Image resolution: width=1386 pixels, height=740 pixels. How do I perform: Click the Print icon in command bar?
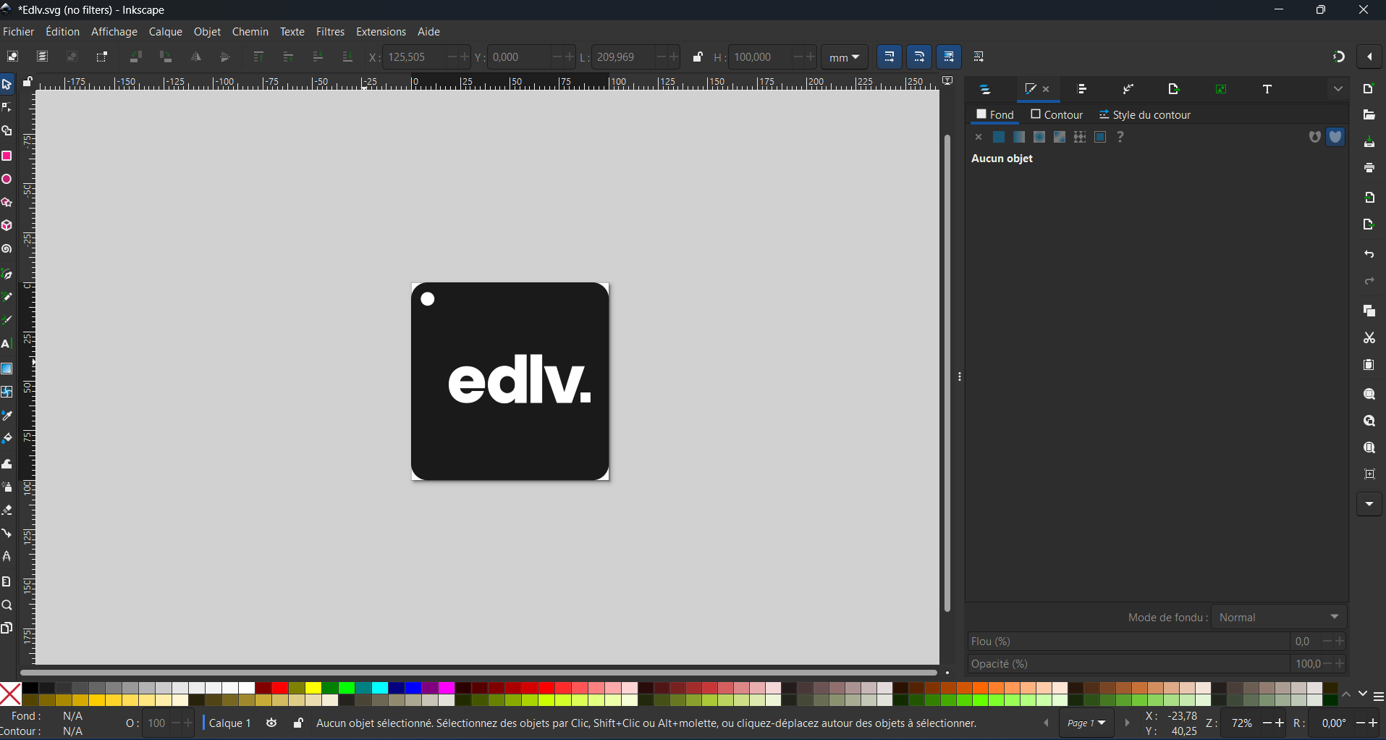point(1369,168)
